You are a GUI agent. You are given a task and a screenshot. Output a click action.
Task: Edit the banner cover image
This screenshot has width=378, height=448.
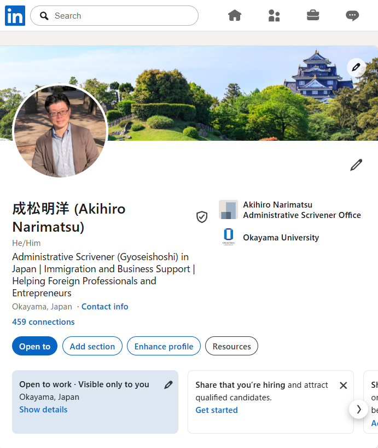pos(356,68)
